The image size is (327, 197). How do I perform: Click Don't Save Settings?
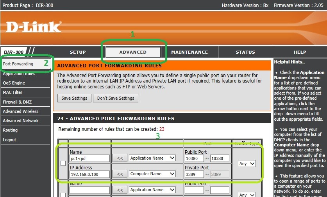point(116,98)
